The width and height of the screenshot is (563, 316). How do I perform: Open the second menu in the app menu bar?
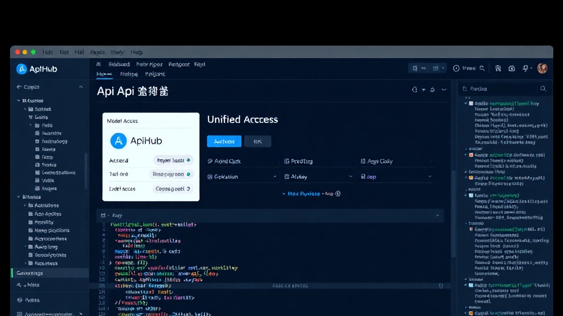tap(119, 65)
